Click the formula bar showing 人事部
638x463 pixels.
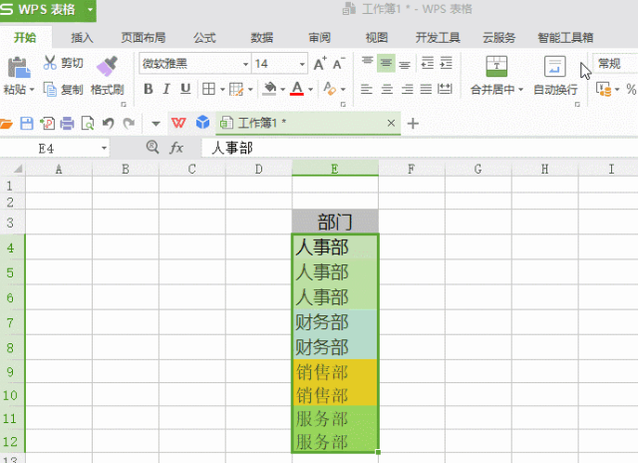pyautogui.click(x=419, y=148)
